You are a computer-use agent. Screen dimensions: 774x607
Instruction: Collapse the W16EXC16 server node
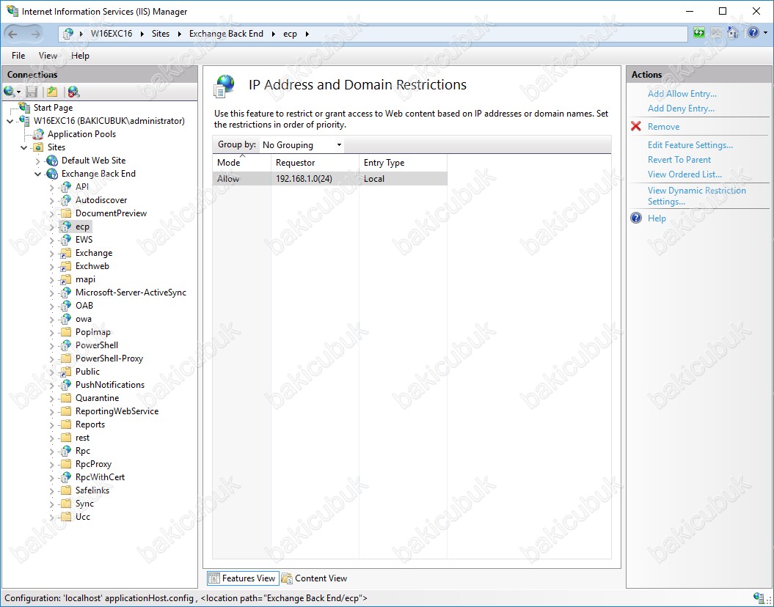[10, 121]
